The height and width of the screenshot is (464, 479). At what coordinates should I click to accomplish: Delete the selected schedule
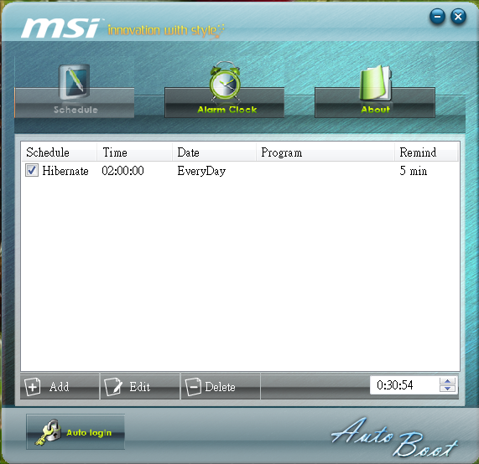pyautogui.click(x=221, y=387)
